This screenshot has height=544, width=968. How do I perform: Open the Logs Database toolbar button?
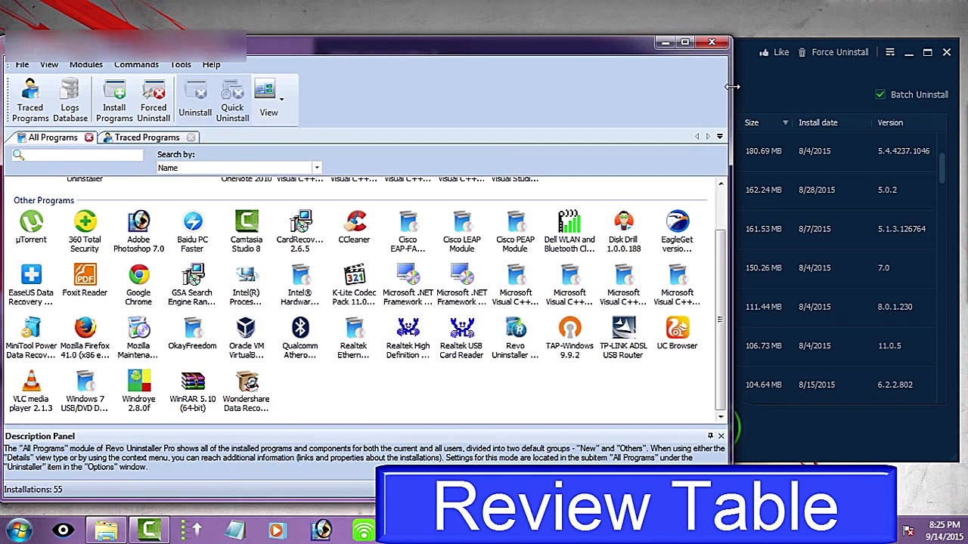[x=70, y=101]
